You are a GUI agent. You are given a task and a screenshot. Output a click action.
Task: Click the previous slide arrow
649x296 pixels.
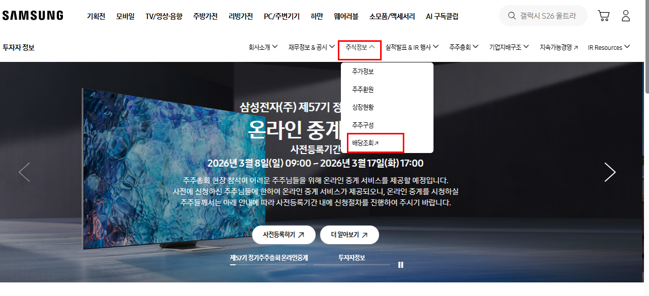(24, 172)
